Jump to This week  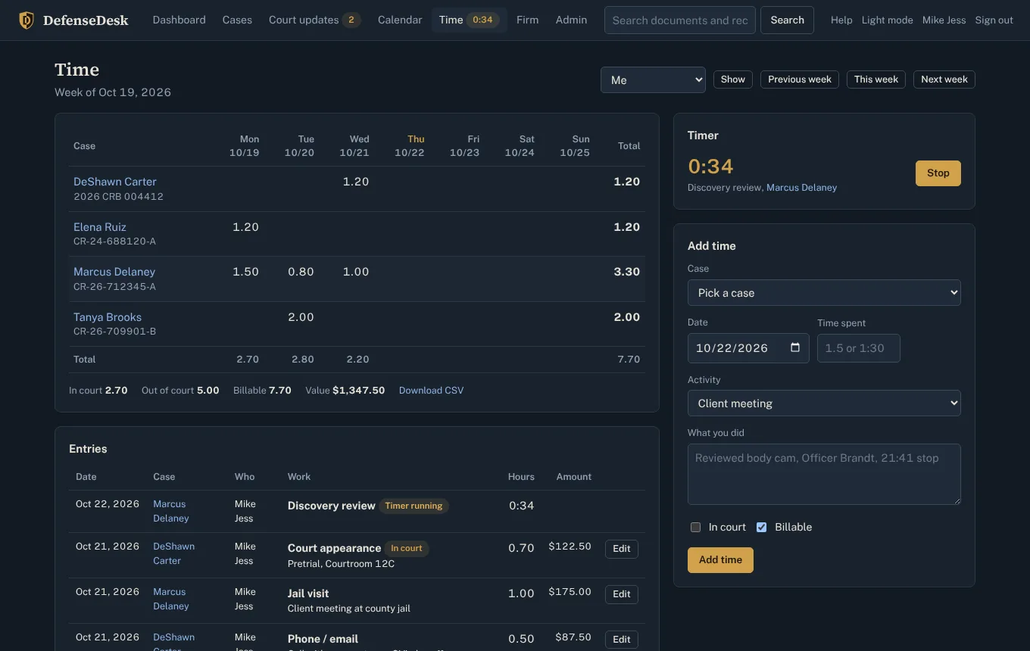click(x=875, y=79)
